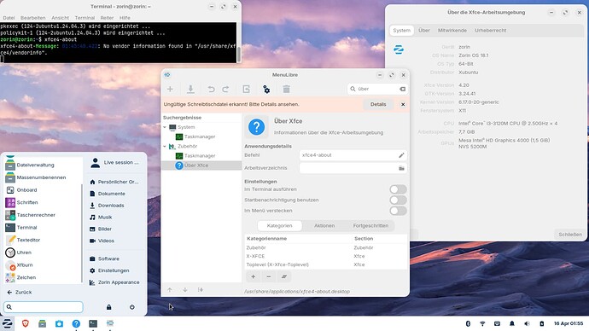This screenshot has height=331, width=589.
Task: Click the add launcher plus icon in MenuLibre
Action: click(170, 89)
